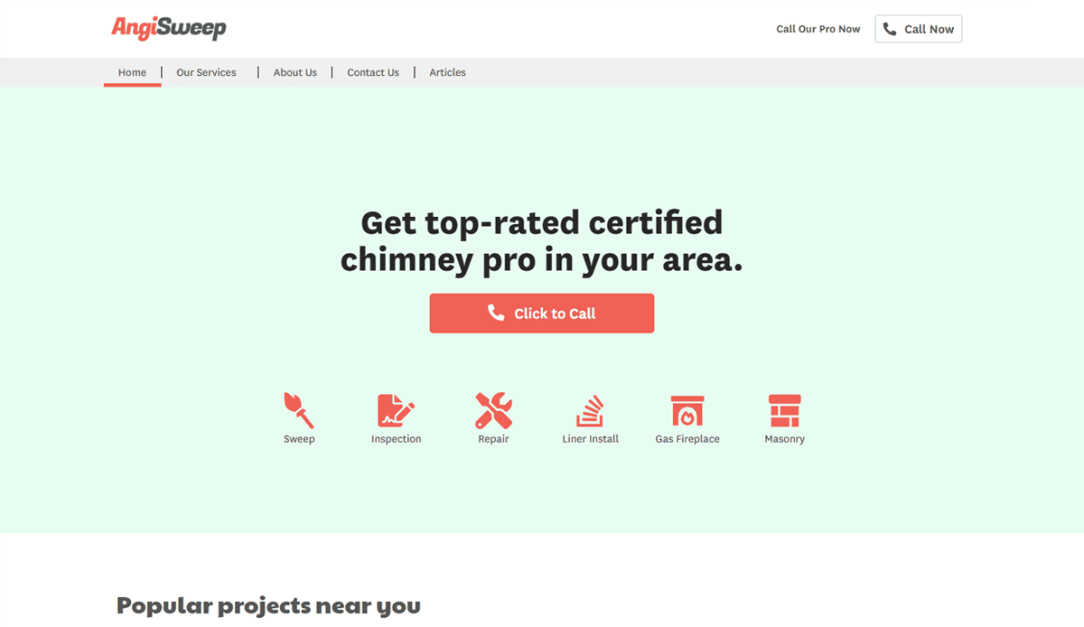
Task: Click the torch graphic above the Sweep label
Action: pyautogui.click(x=299, y=408)
